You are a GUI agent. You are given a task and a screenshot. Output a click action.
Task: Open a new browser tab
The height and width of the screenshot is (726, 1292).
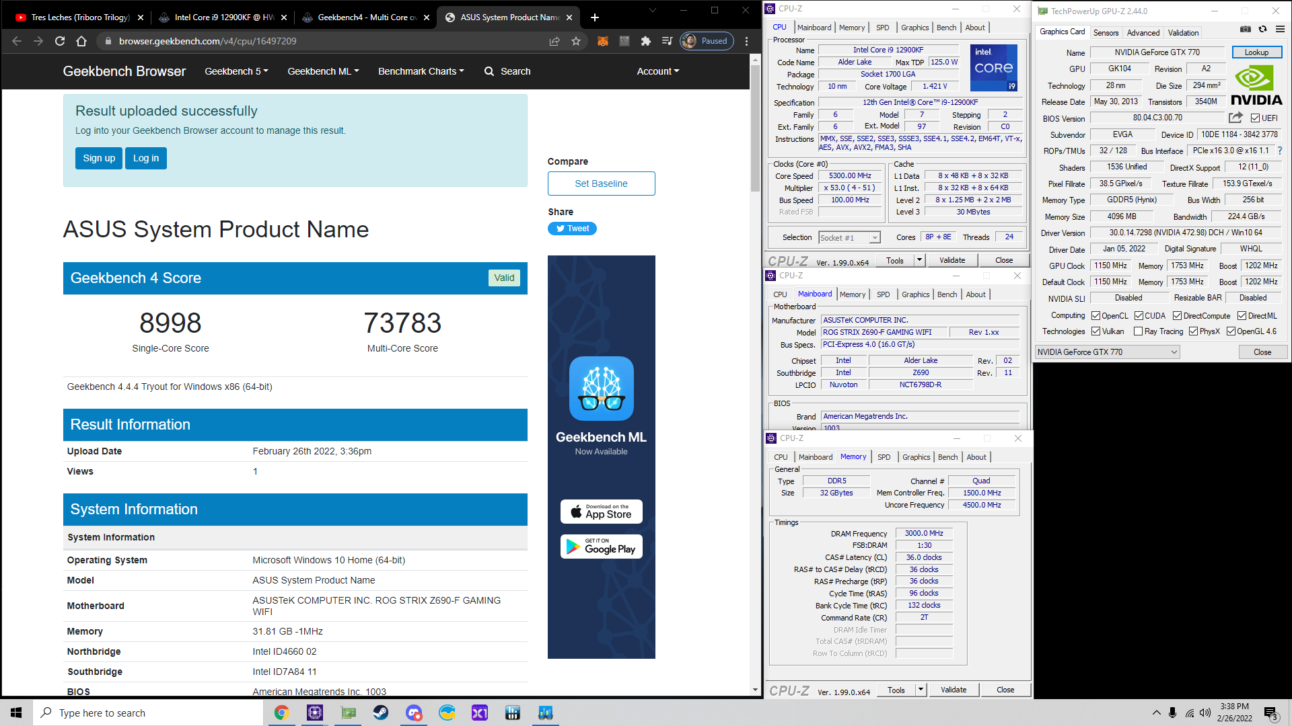pyautogui.click(x=595, y=17)
